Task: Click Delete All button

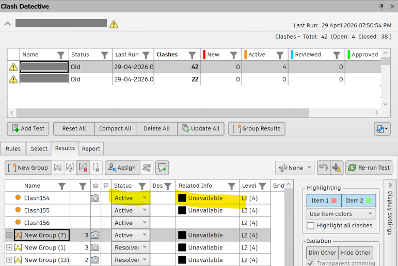Action: pos(156,129)
